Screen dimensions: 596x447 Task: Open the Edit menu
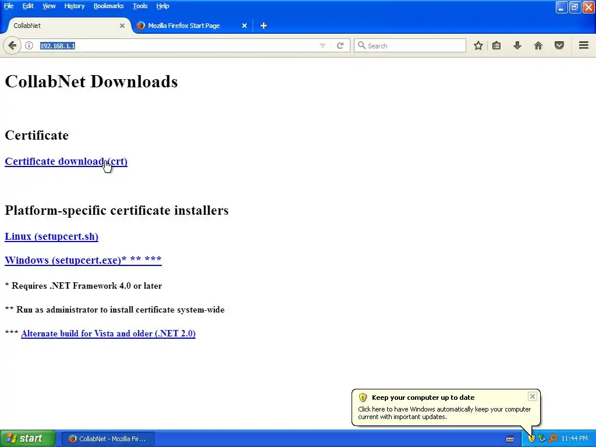pos(28,6)
